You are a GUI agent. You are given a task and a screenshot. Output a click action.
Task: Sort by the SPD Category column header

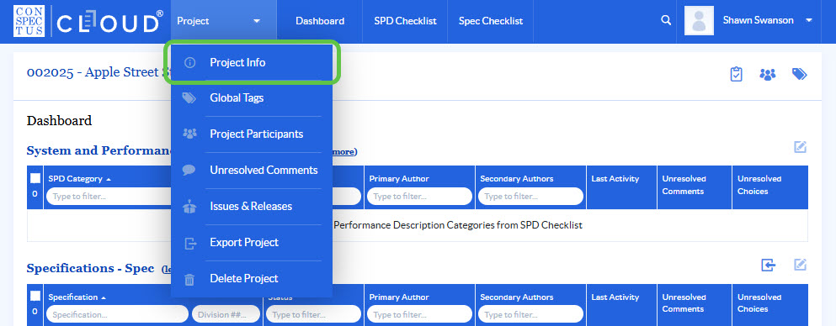click(79, 179)
